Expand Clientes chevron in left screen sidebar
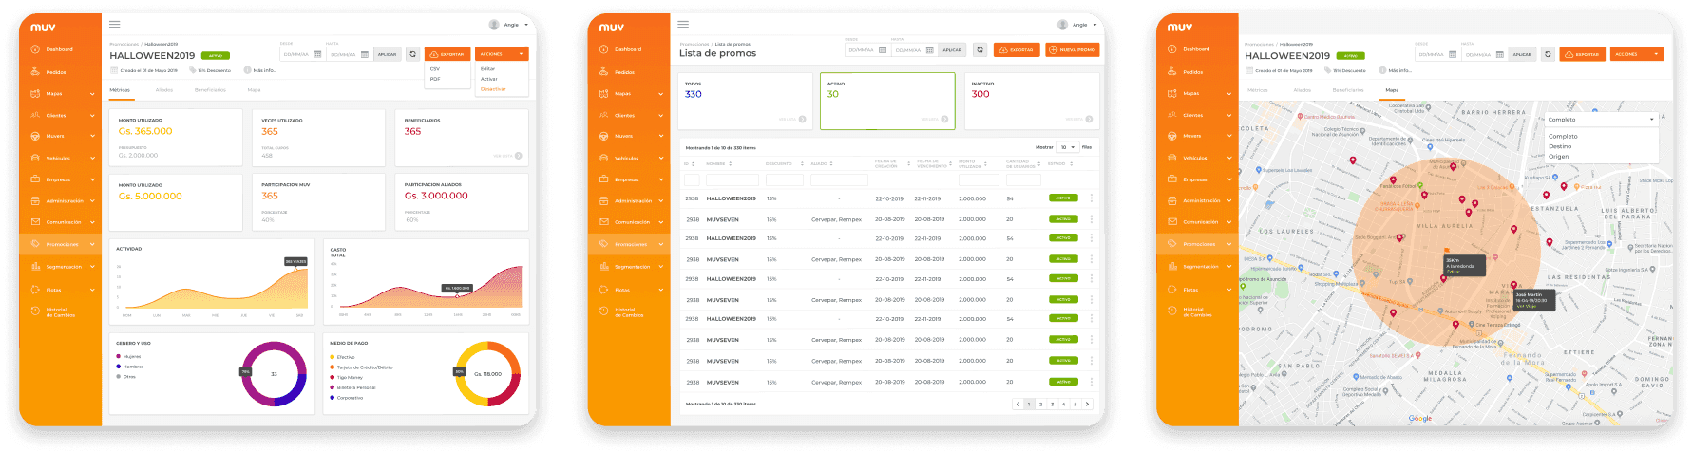This screenshot has width=1693, height=452. (92, 115)
